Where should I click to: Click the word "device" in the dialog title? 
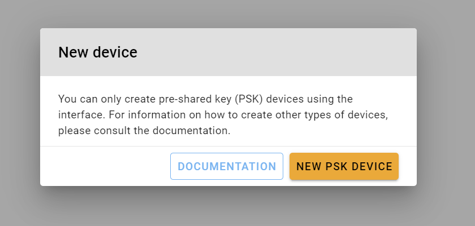117,52
